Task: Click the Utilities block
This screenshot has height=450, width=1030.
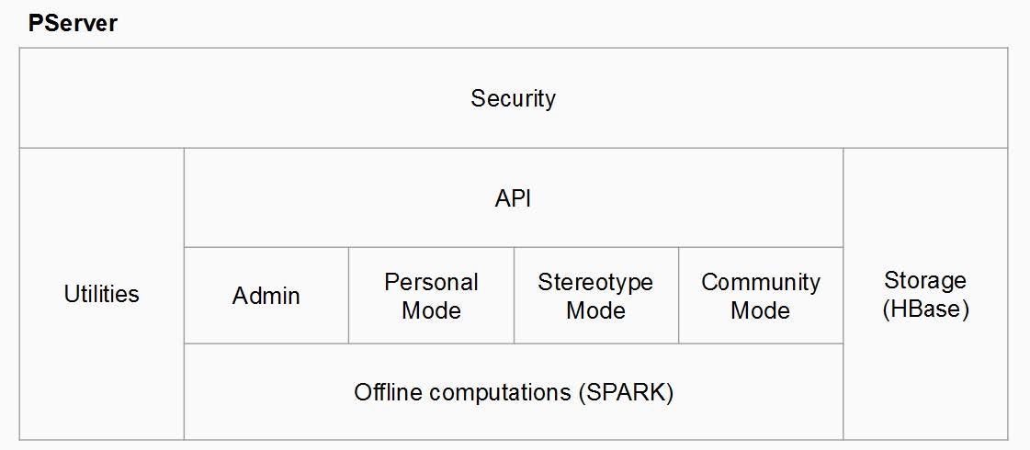Action: coord(102,294)
